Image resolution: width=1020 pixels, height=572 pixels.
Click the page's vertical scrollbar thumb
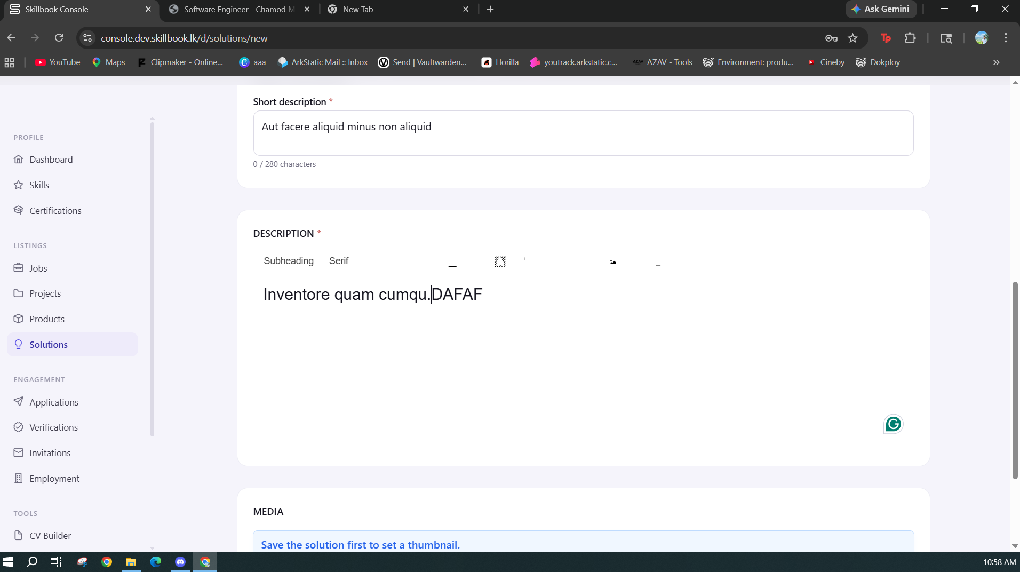[x=1015, y=380]
